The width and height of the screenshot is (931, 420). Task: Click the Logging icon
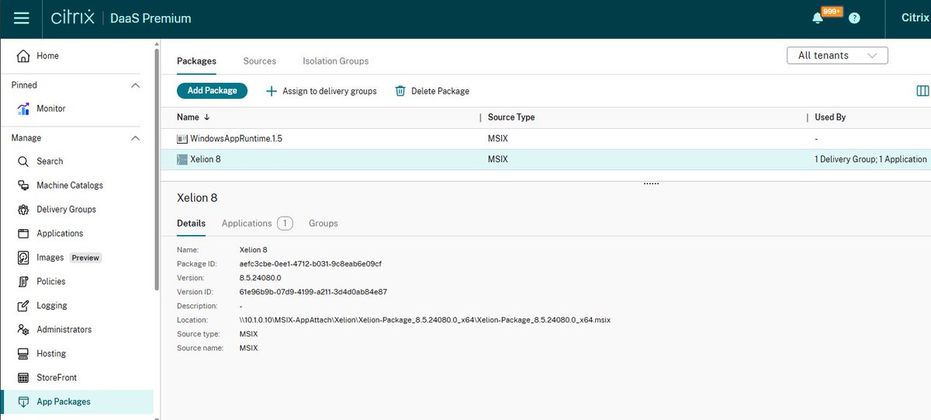click(x=22, y=306)
